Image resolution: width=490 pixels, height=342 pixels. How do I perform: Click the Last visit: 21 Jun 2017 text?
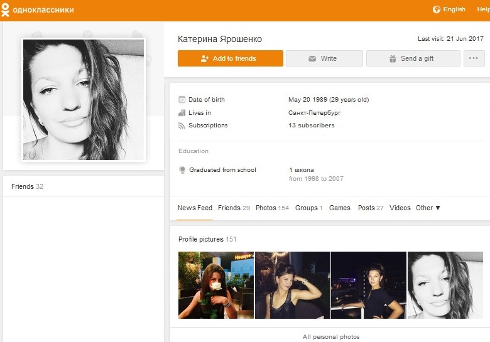pos(450,39)
